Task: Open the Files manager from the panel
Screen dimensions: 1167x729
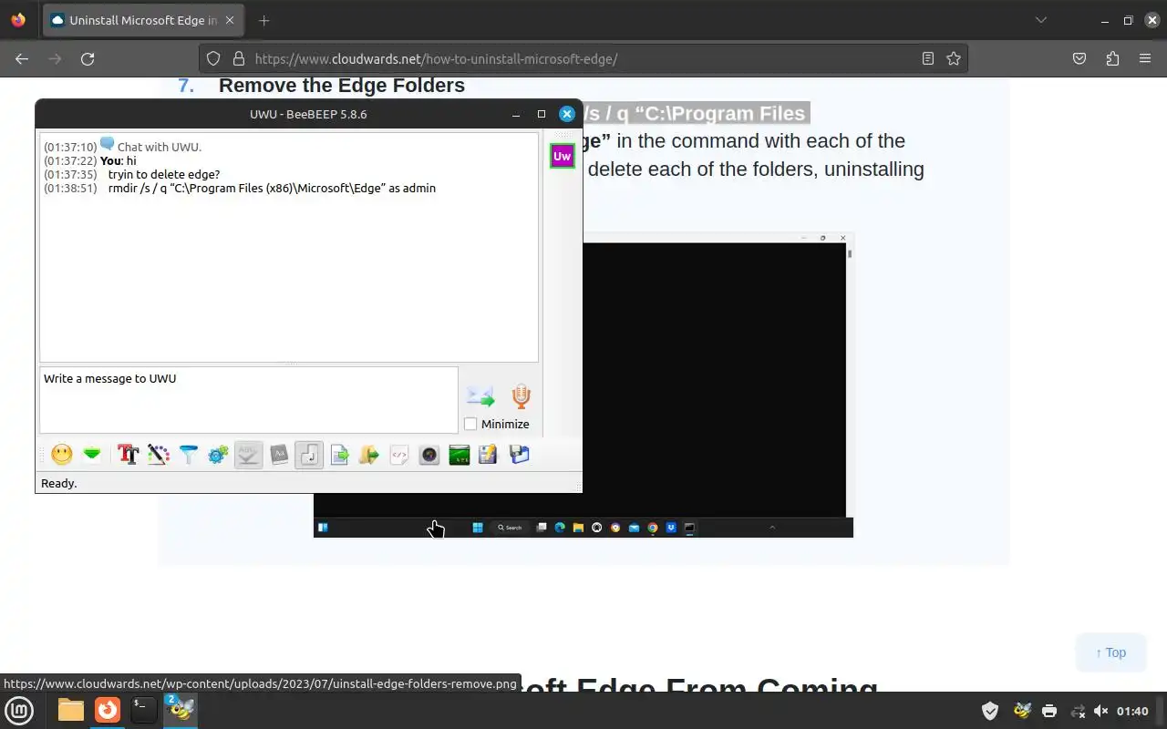Action: point(71,710)
